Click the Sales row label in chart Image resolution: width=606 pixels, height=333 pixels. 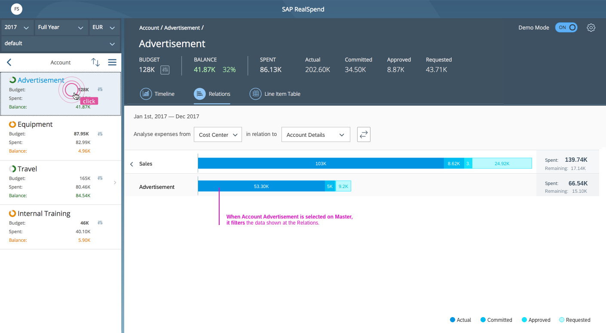tap(146, 164)
